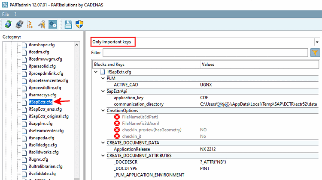Select ifseteamcenter.cfg in category tree
Viewport: 322px width, 180px height.
(x=46, y=131)
